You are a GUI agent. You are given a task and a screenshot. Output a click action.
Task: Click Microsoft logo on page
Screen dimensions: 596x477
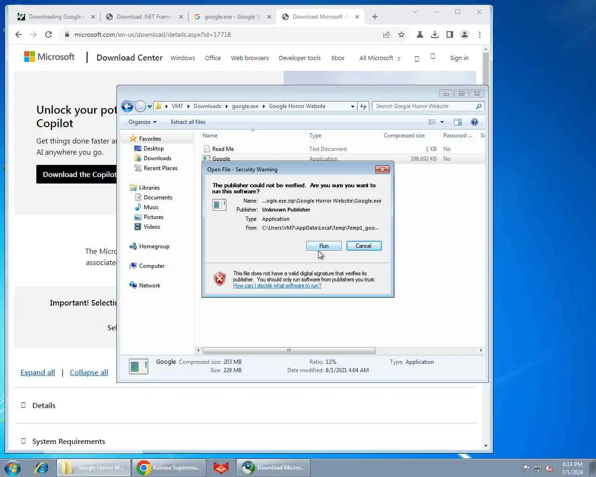tap(49, 57)
